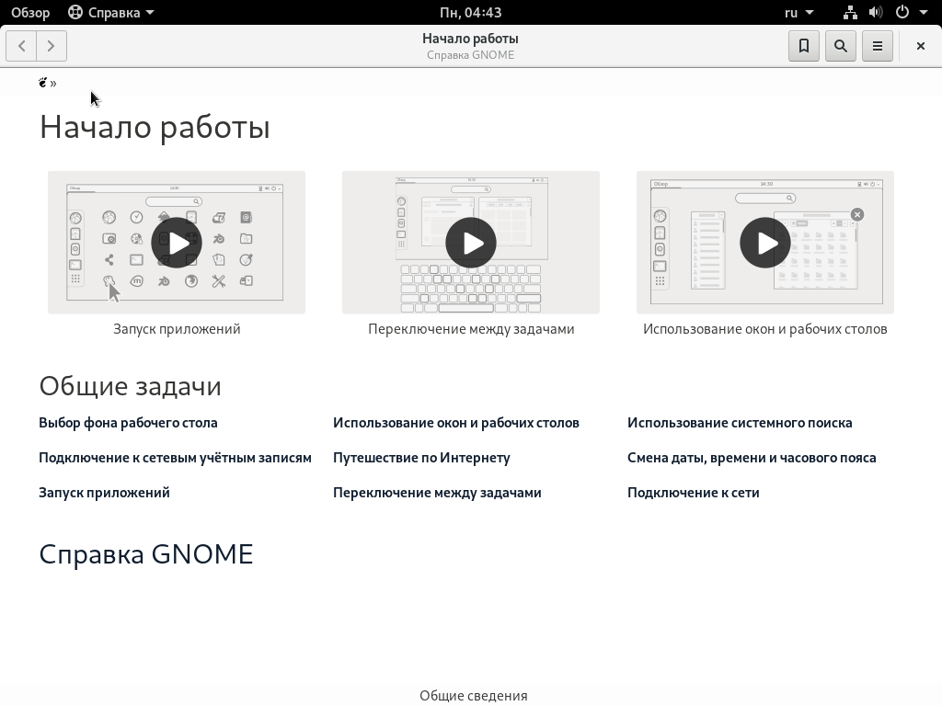Open the power icon in the top bar
Screen dimensions: 942x706
click(902, 12)
